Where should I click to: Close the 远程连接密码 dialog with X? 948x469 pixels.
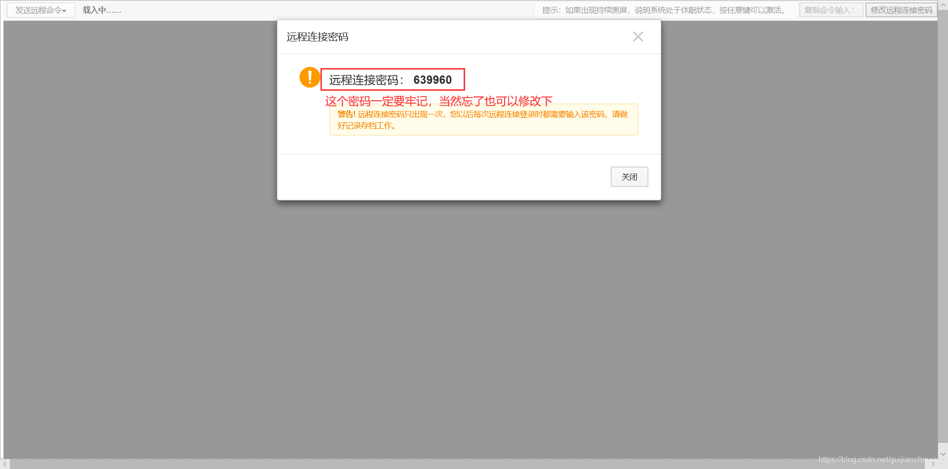[638, 36]
